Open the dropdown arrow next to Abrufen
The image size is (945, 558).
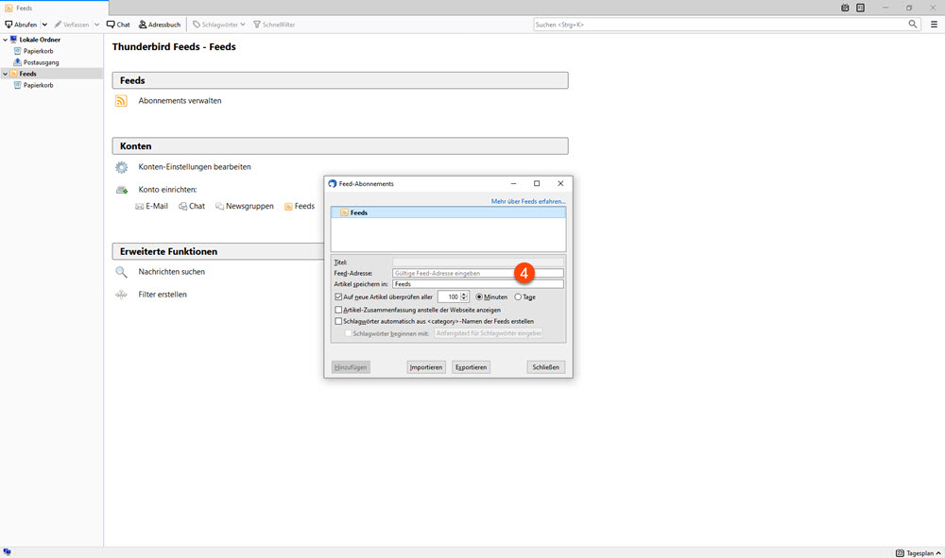click(x=44, y=25)
